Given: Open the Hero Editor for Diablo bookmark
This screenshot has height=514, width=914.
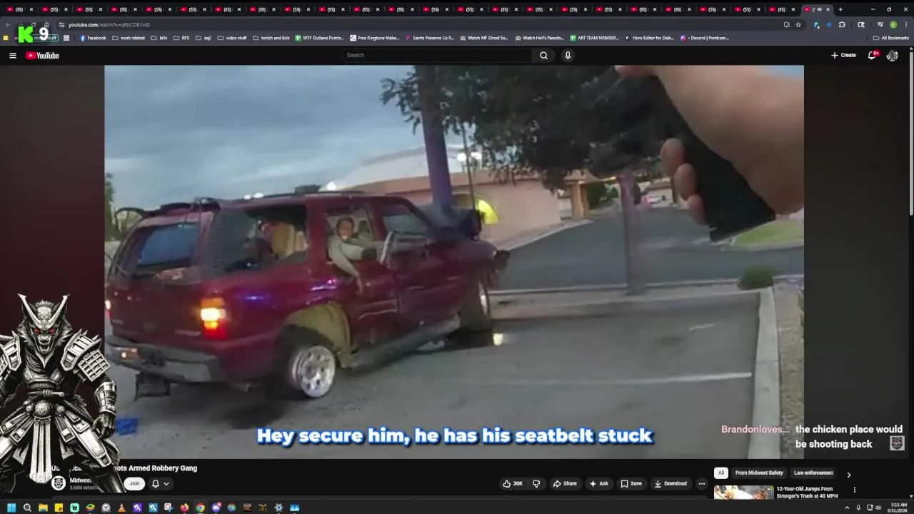Looking at the screenshot, I should pyautogui.click(x=649, y=38).
